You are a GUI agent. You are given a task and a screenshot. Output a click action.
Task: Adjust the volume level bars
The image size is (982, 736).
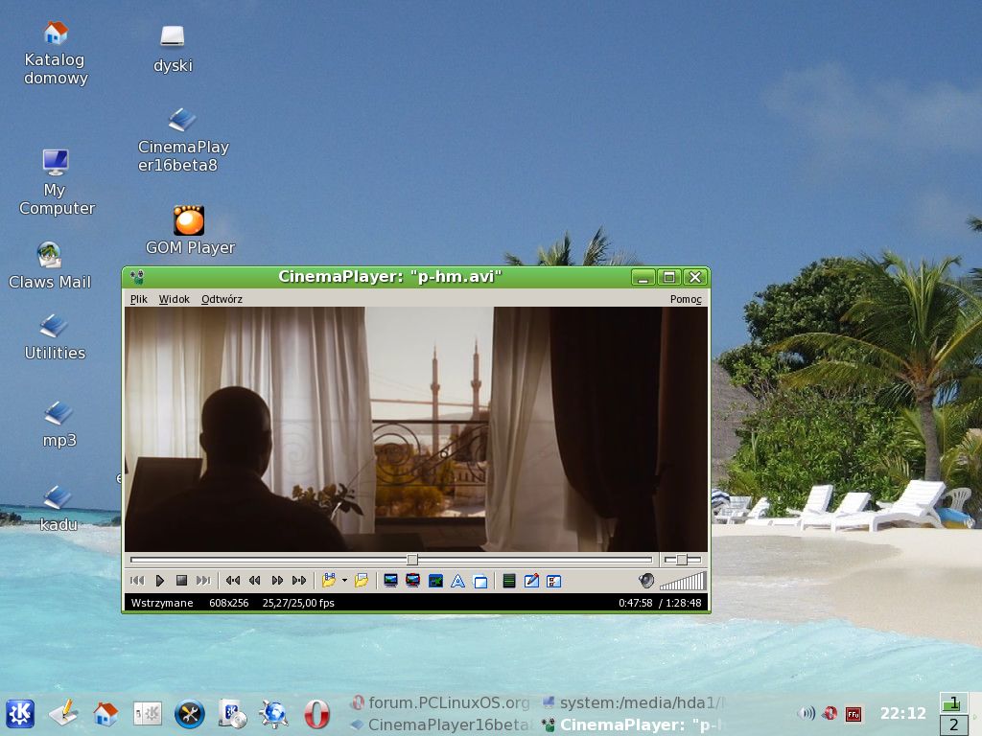tap(683, 581)
